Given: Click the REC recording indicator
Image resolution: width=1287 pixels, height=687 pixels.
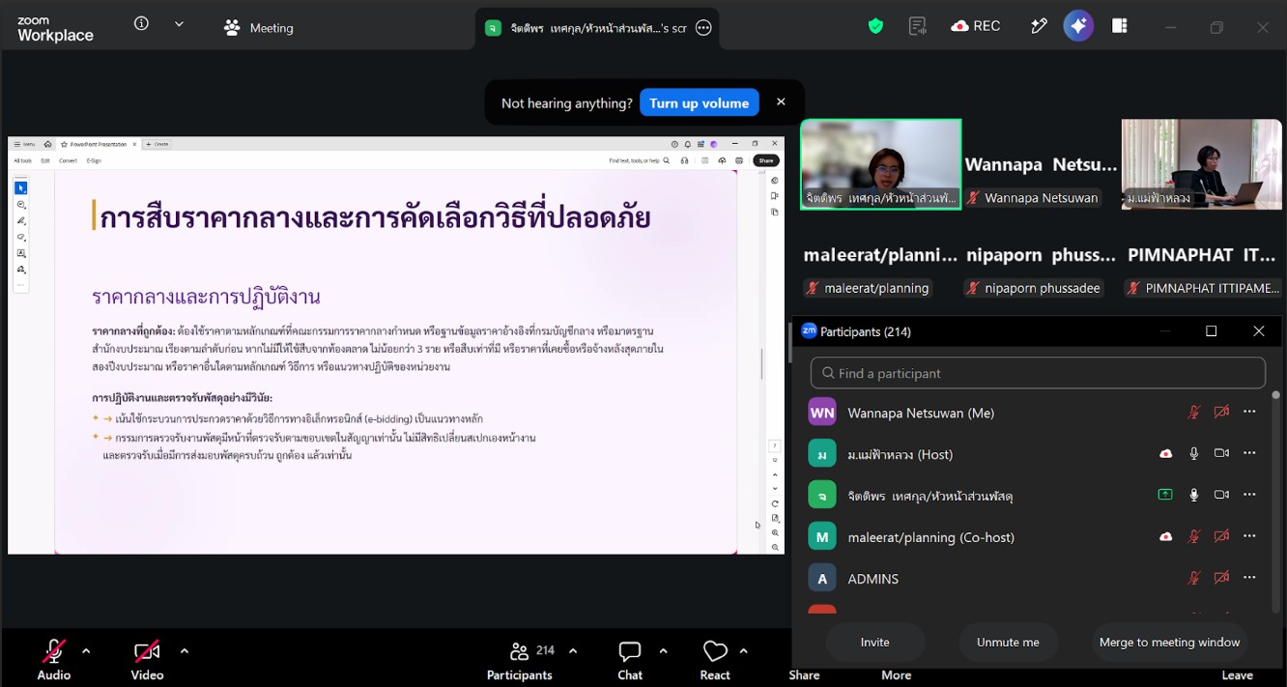Looking at the screenshot, I should point(976,26).
